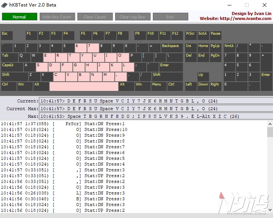
Task: Click the hKBTest application title icon
Action: click(4, 5)
